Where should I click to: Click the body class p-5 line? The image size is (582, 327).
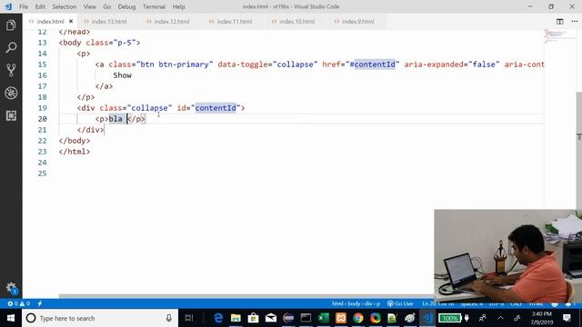coord(99,43)
